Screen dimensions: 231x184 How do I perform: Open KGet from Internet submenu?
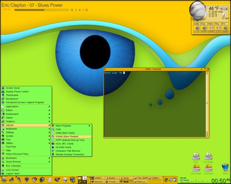(71, 129)
